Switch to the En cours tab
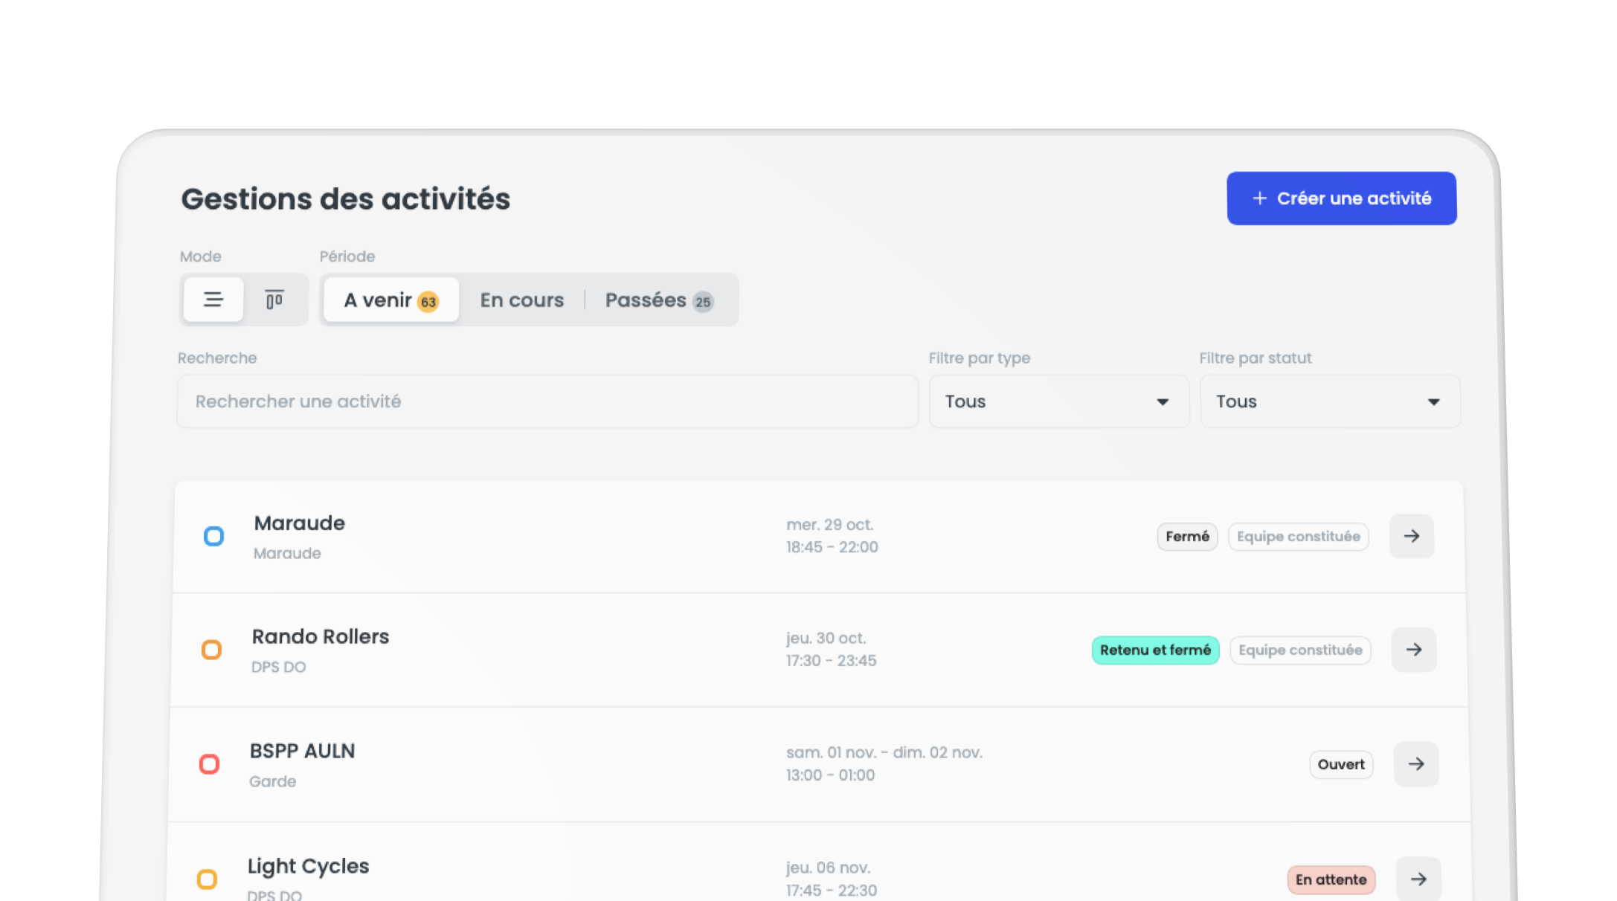Viewport: 1617px width, 901px height. pos(521,300)
